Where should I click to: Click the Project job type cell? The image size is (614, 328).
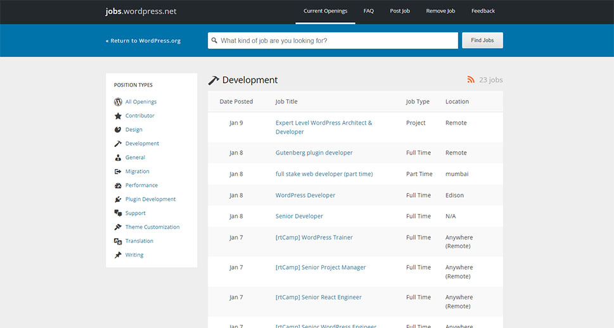(x=416, y=122)
